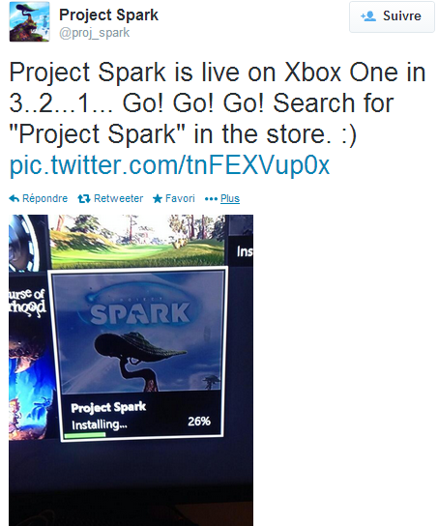Open the Project Spark profile avatar
This screenshot has height=526, width=438.
(x=30, y=21)
